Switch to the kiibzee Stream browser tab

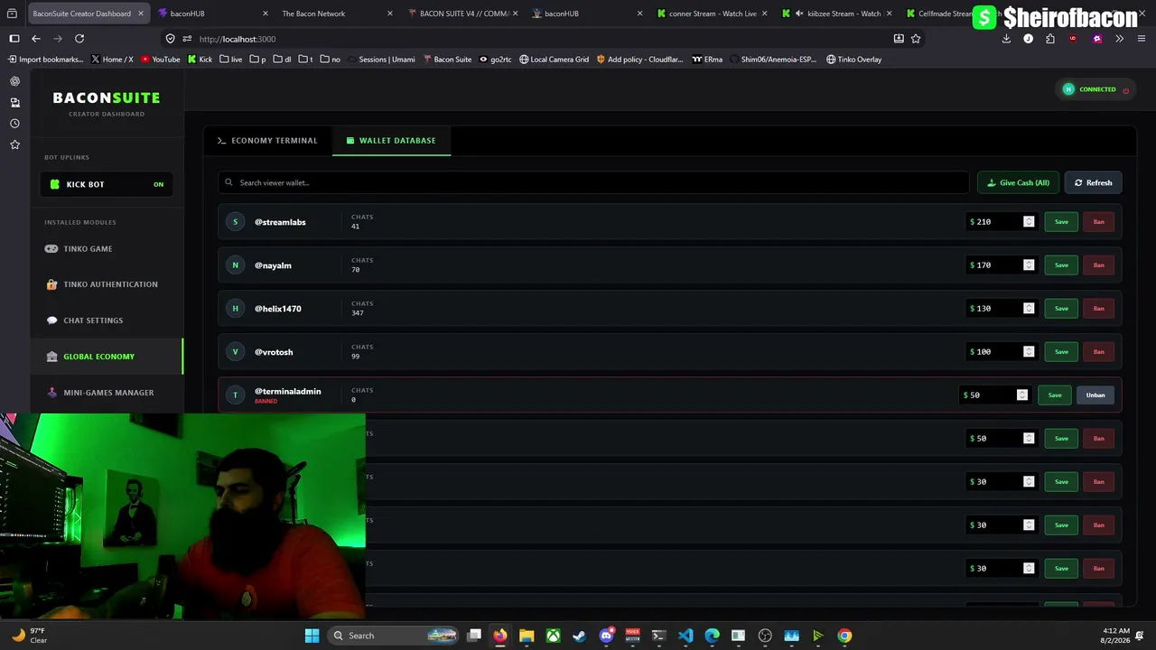click(834, 14)
